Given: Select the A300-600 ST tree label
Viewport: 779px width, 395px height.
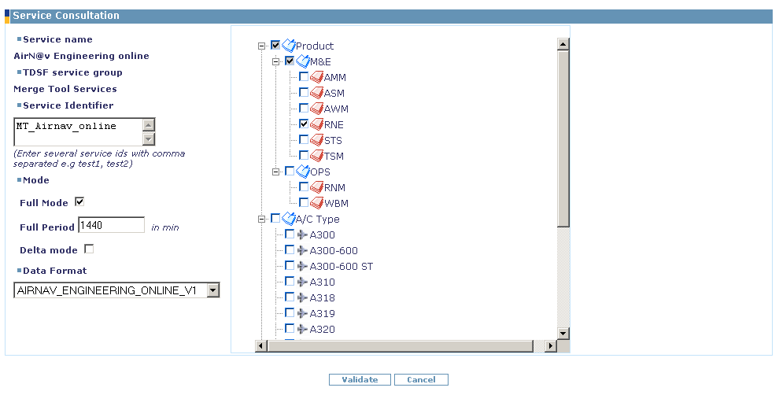Looking at the screenshot, I should (342, 266).
